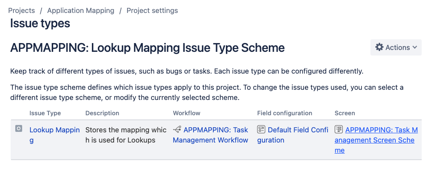Click the screen scheme icon
The width and height of the screenshot is (430, 174).
[339, 130]
